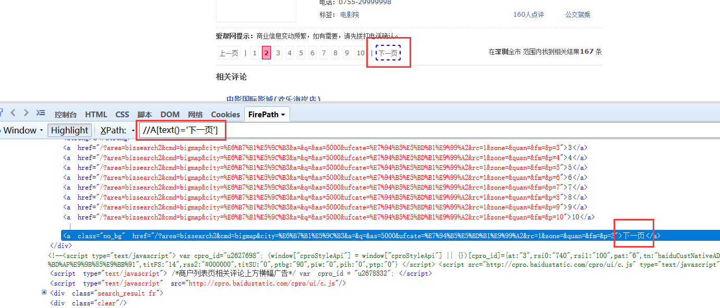Select the closing /div tag line

click(x=61, y=245)
